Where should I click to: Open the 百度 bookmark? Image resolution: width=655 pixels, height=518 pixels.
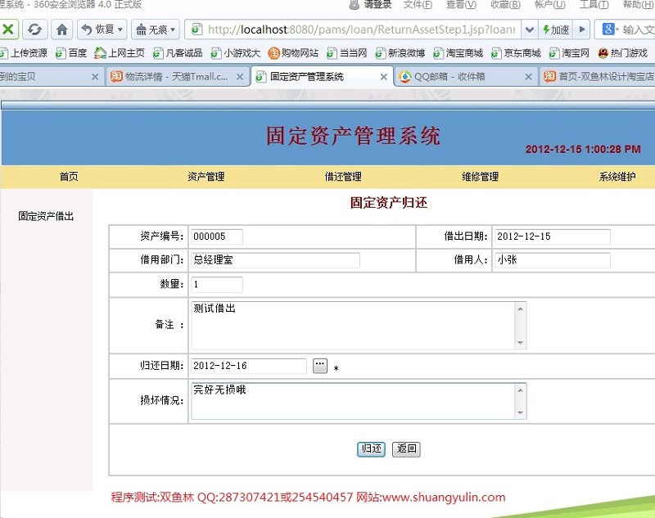click(71, 53)
